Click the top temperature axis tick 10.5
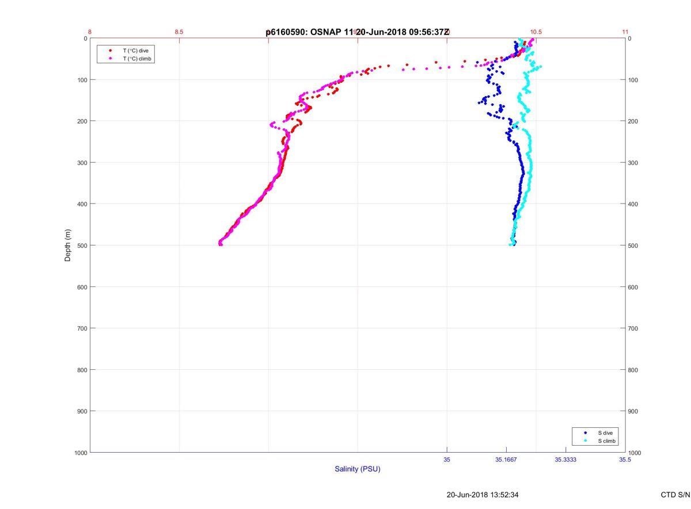691x509 pixels. (x=536, y=32)
